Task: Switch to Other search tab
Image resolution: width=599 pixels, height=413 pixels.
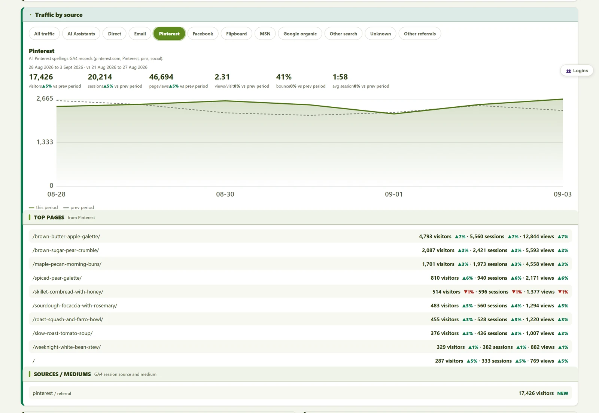Action: pos(343,34)
